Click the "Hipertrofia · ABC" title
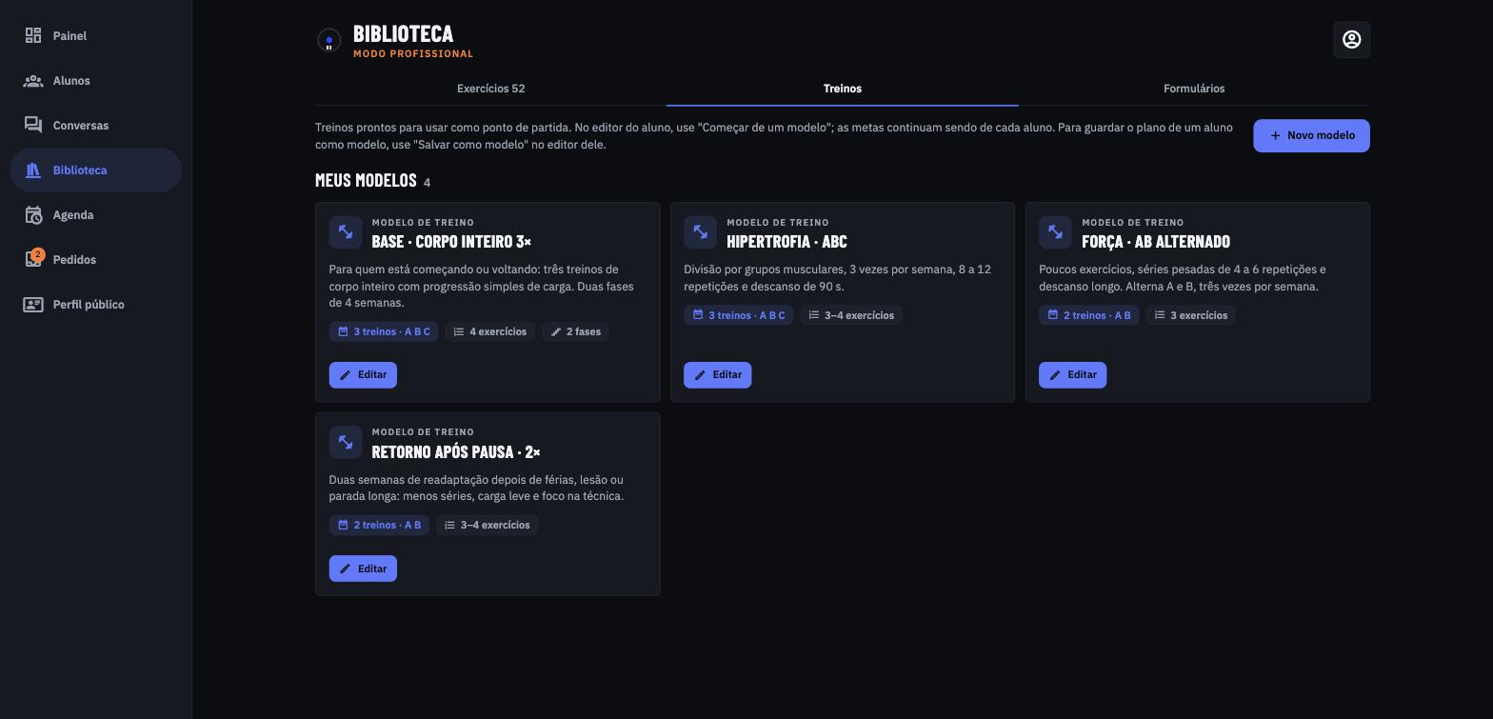This screenshot has height=719, width=1493. coord(786,242)
